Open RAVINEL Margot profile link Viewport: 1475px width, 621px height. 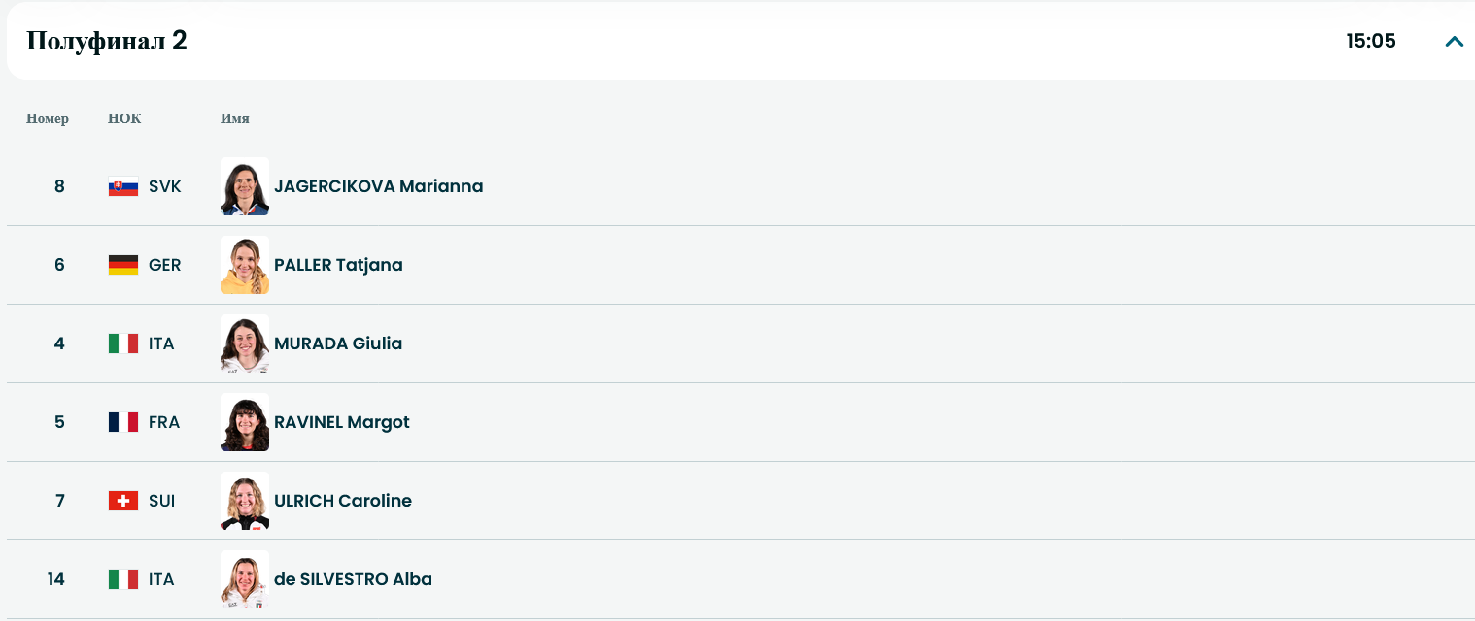(x=341, y=422)
